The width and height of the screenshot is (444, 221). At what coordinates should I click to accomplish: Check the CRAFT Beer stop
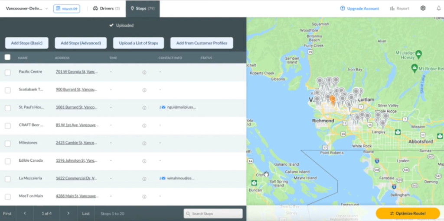(x=8, y=126)
